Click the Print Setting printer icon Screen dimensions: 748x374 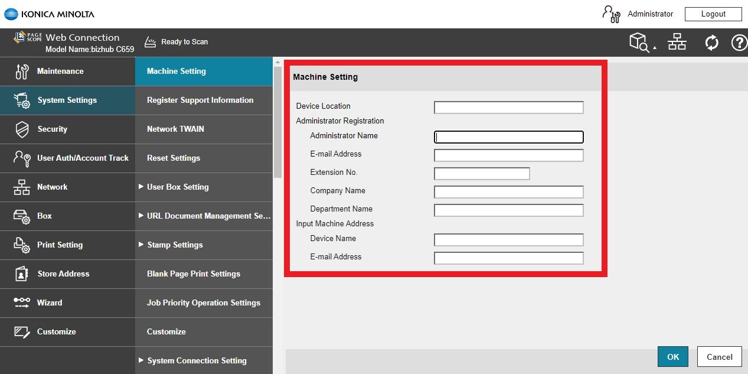pos(22,245)
